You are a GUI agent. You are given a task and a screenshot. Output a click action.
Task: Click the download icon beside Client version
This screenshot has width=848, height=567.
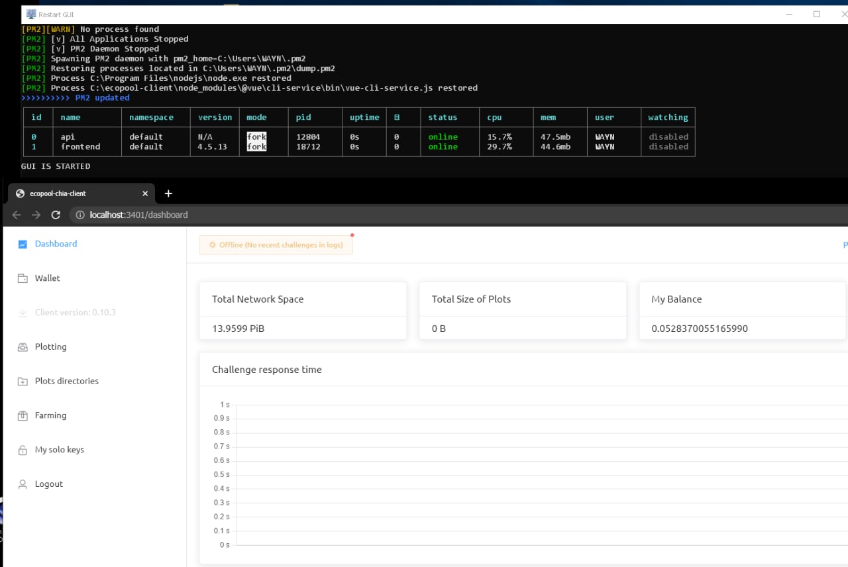coord(23,313)
